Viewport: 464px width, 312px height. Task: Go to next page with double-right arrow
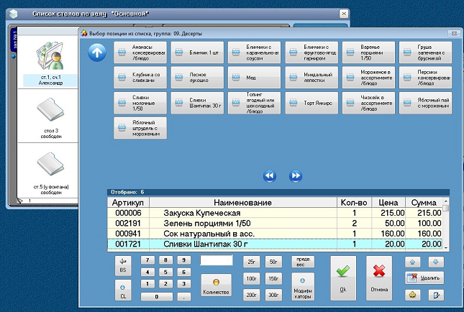(x=295, y=175)
